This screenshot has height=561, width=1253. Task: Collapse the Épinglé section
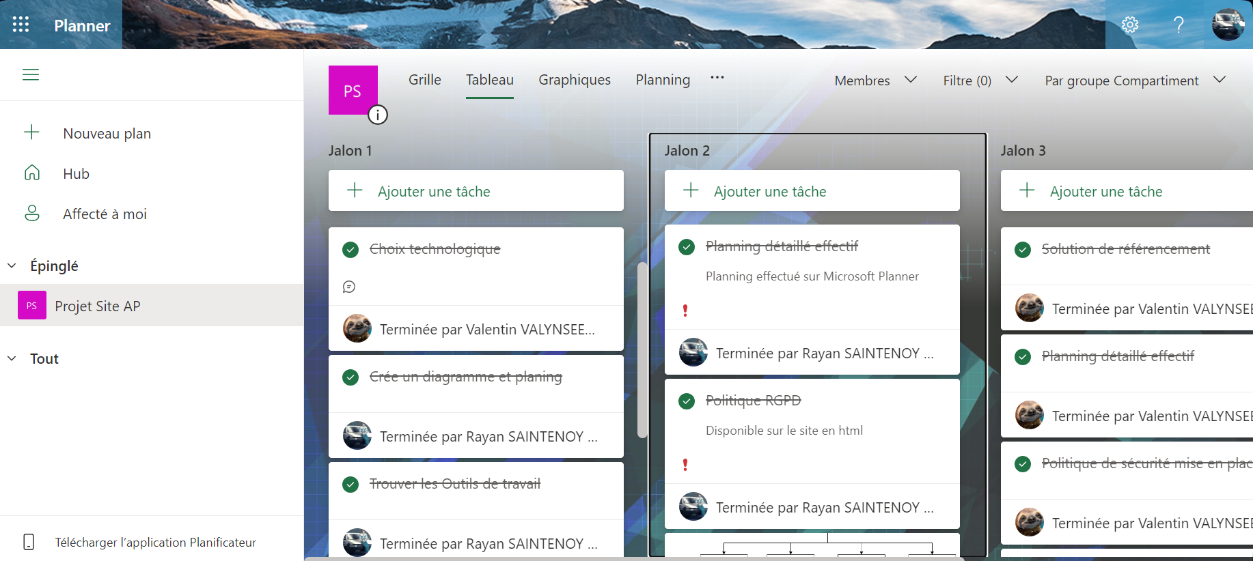tap(12, 265)
